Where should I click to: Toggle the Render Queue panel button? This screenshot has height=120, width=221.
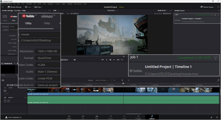tap(207, 7)
